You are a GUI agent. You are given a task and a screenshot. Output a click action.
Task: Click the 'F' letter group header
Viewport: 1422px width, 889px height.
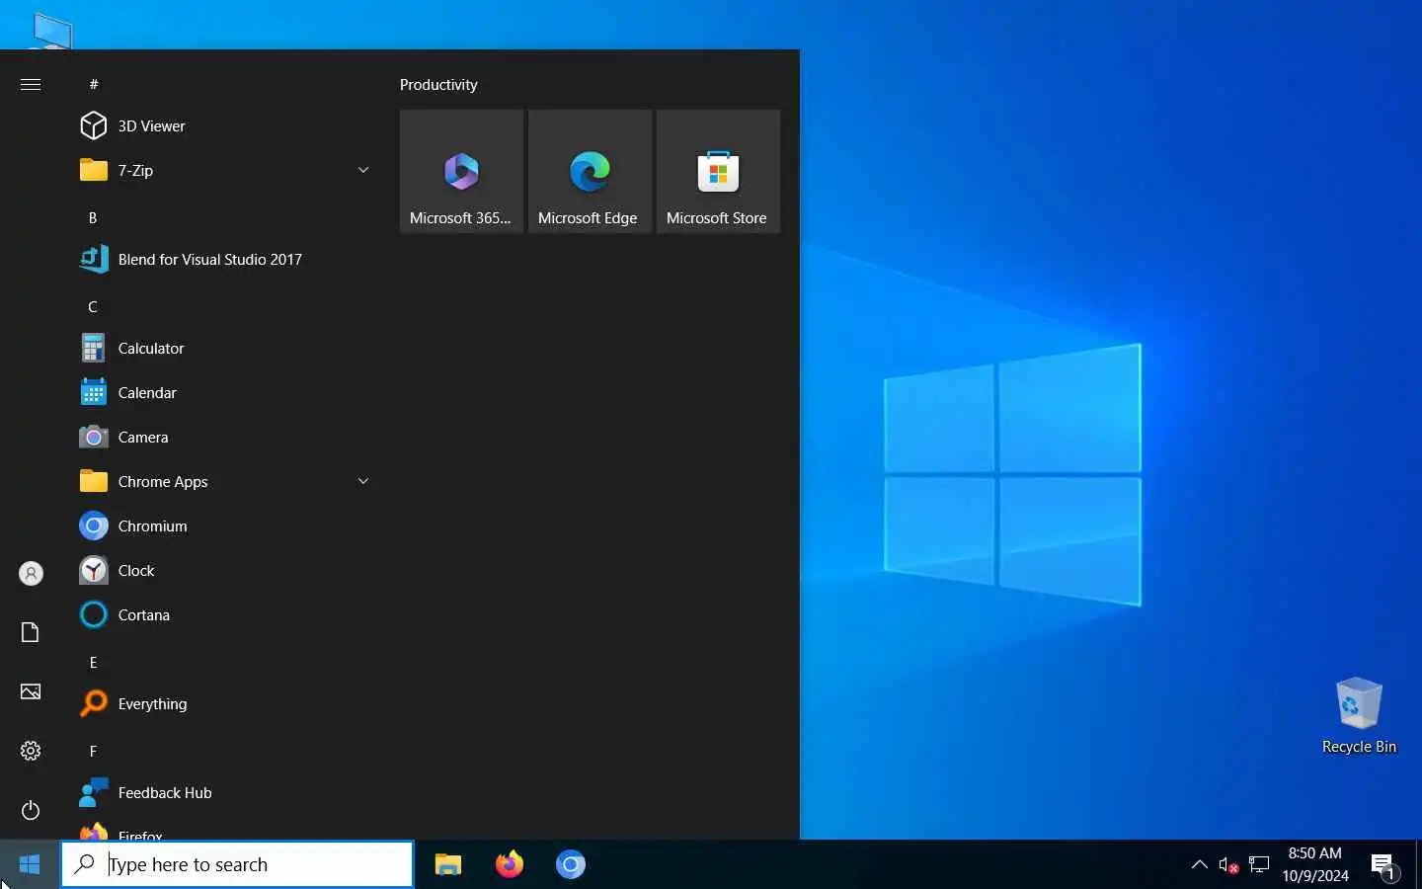coord(93,751)
